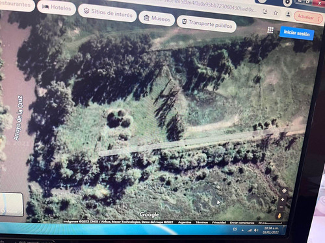Zoom out with the minus button
This screenshot has width=325, height=243.
281,207
